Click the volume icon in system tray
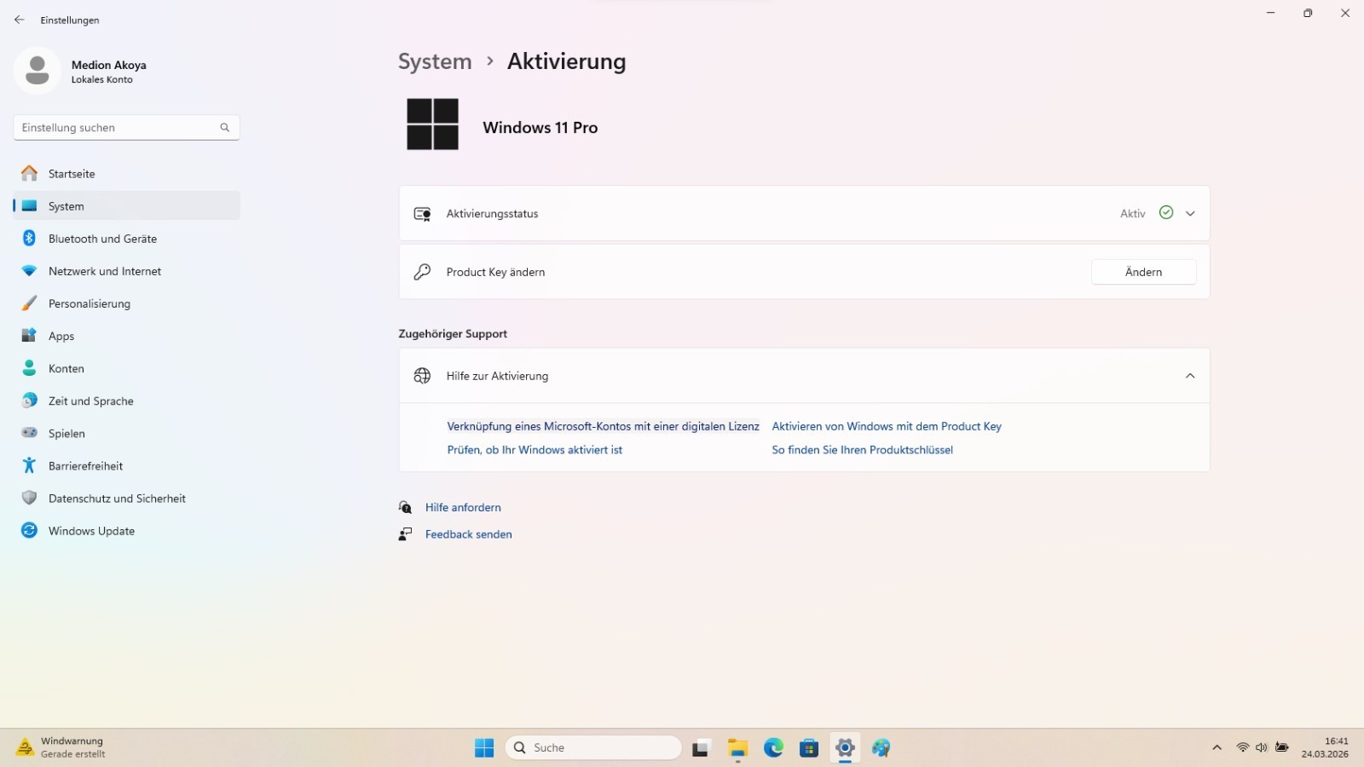 pos(1262,747)
